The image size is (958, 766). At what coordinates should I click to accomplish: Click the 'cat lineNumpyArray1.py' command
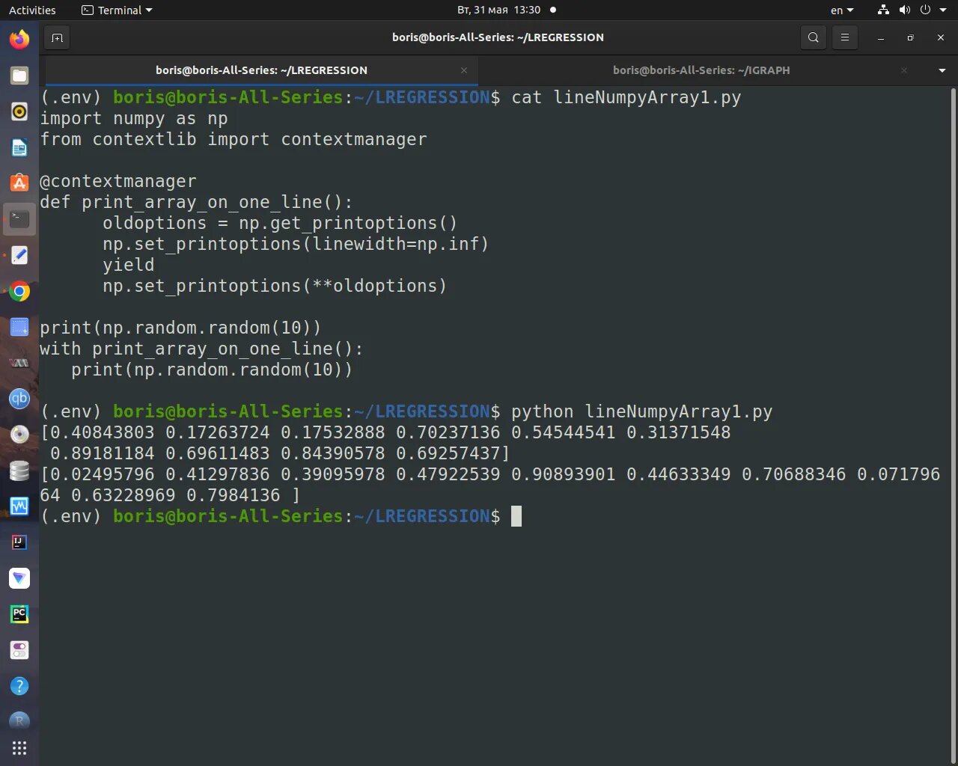[x=626, y=97]
